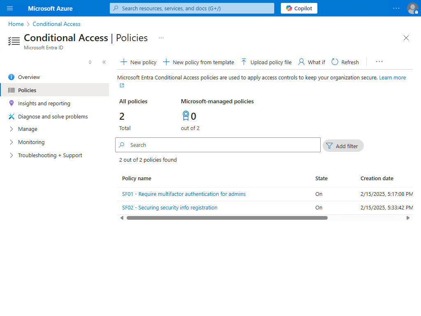
Task: Close the Conditional Access blade
Action: (x=406, y=38)
